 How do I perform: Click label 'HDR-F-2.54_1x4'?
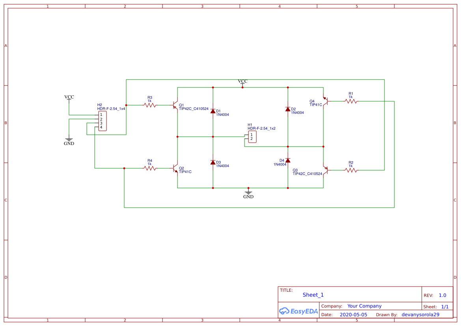tap(111, 109)
